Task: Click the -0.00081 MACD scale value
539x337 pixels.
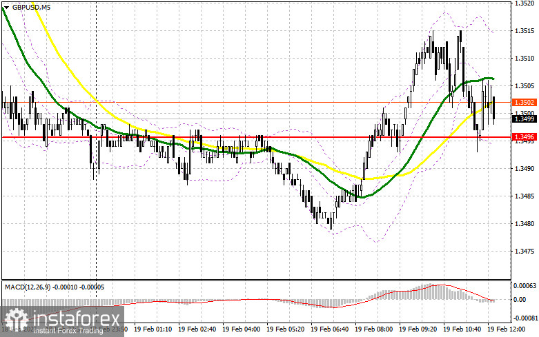Action: point(525,318)
